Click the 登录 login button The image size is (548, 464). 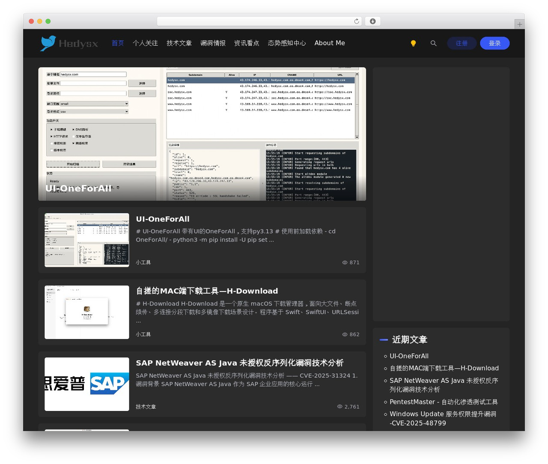(x=494, y=43)
